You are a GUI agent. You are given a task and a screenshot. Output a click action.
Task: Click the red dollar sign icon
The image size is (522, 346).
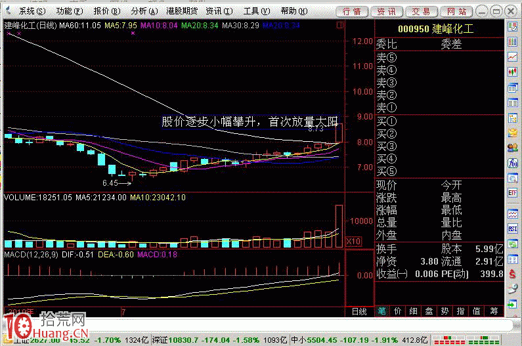coord(513,274)
